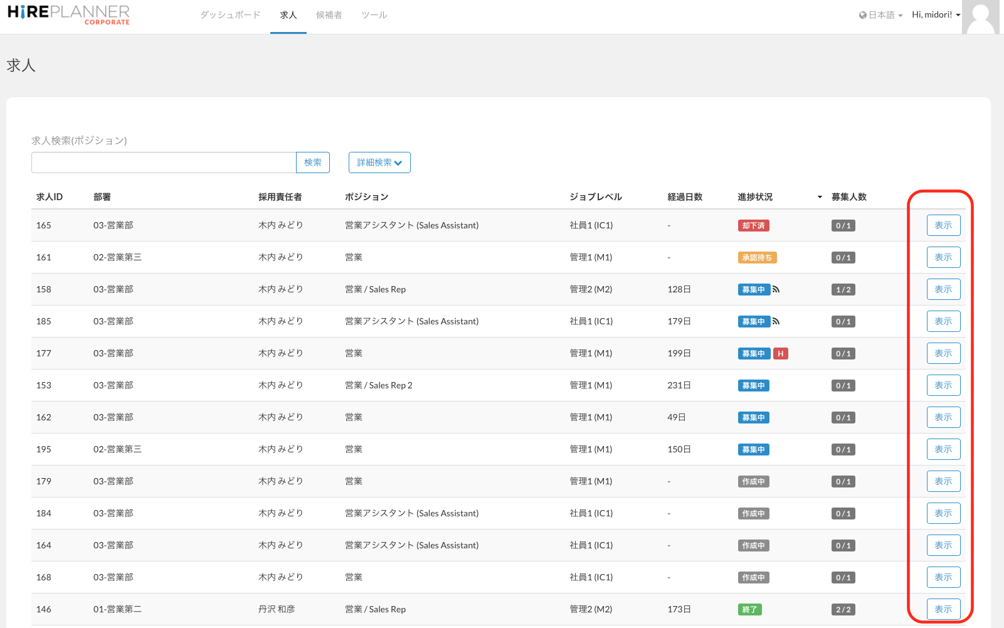Sort by the 進捗状況 column arrow
1004x628 pixels.
(x=819, y=197)
